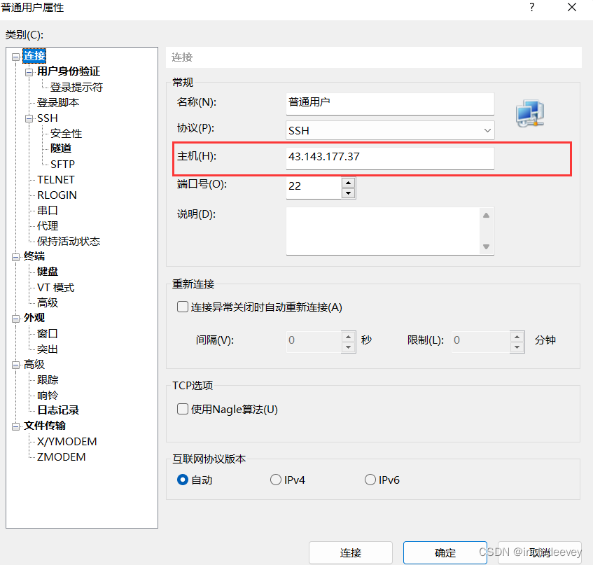Select 跟踪 tree item
593x565 pixels.
[48, 379]
